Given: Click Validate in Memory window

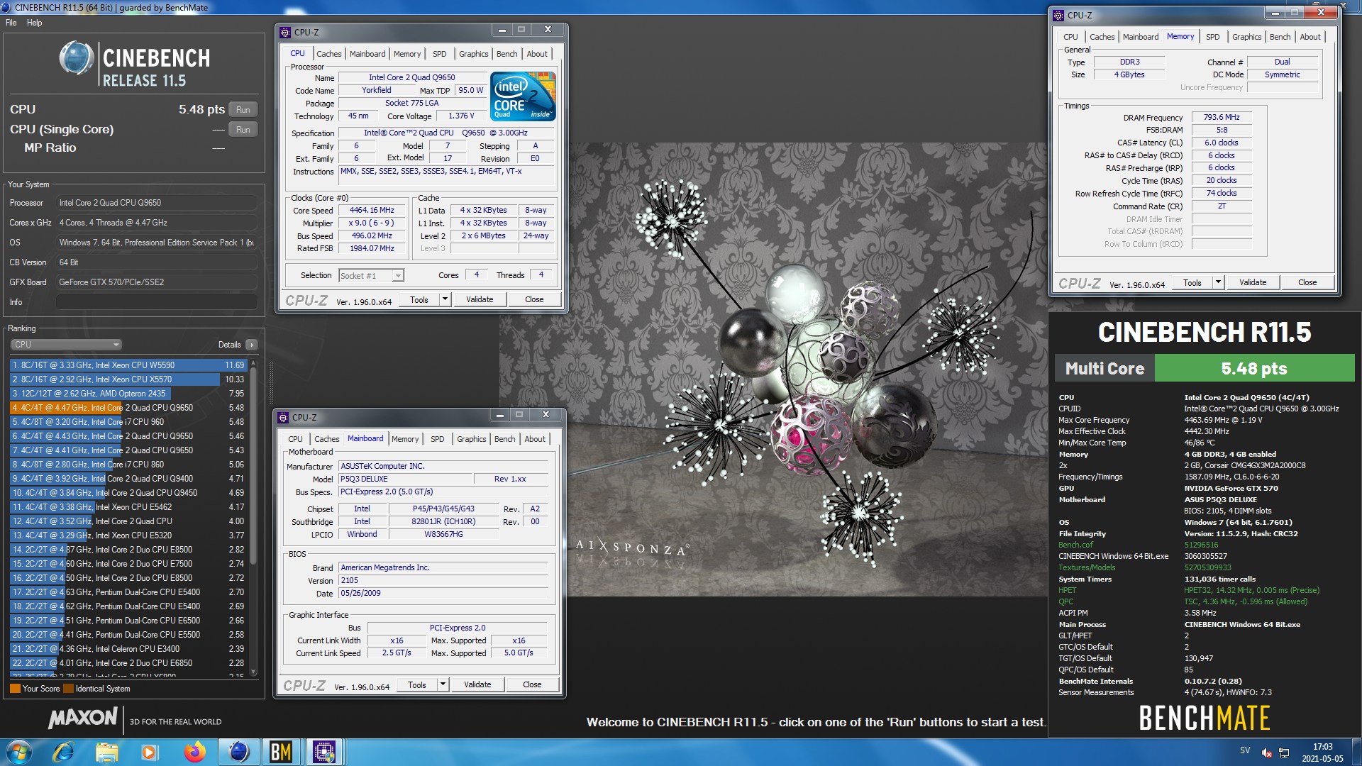Looking at the screenshot, I should tap(1253, 282).
